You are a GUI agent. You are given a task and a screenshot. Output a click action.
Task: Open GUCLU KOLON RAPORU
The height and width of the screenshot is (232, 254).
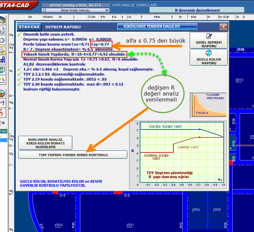point(209,57)
